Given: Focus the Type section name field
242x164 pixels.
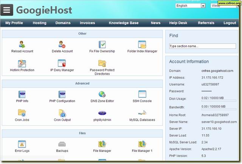Looking at the screenshot, I should (x=203, y=46).
